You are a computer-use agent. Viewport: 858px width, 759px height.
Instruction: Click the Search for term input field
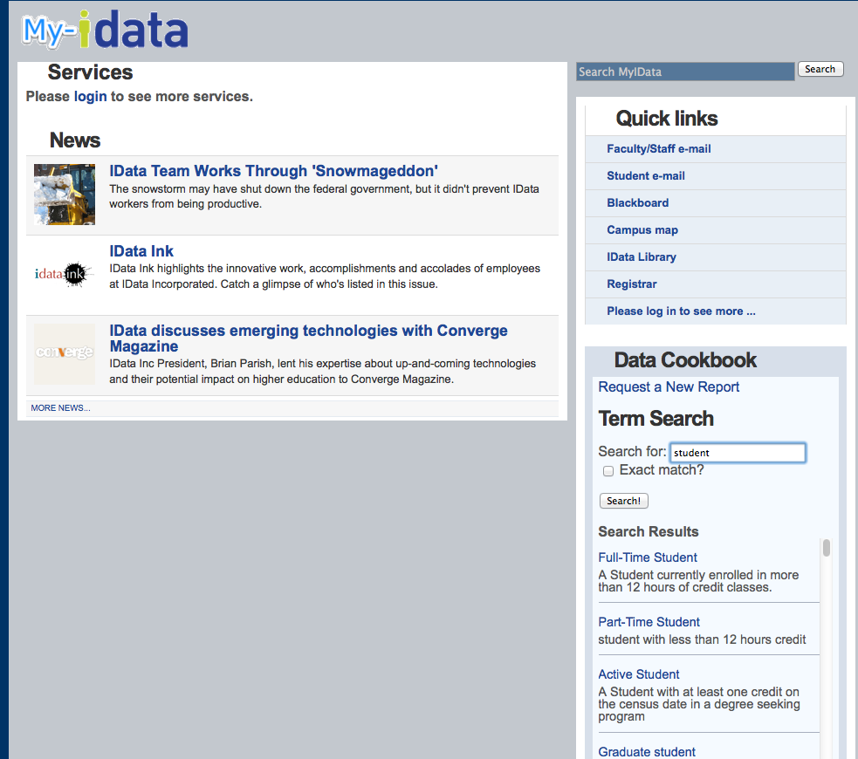point(738,453)
